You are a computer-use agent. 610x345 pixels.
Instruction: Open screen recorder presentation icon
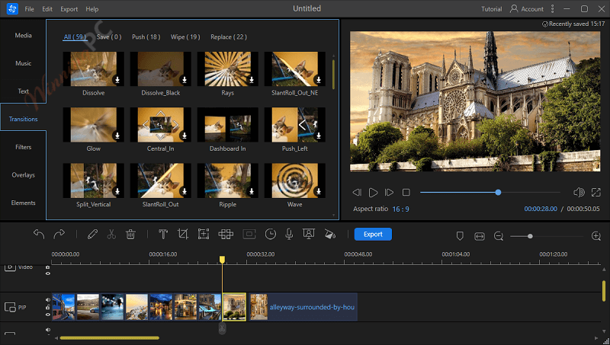(x=309, y=234)
